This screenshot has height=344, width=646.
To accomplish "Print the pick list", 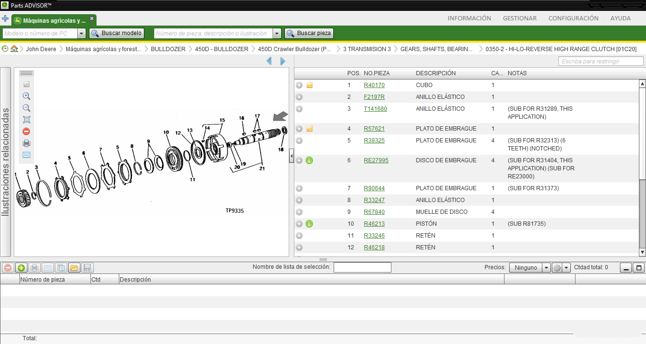I will (34, 268).
